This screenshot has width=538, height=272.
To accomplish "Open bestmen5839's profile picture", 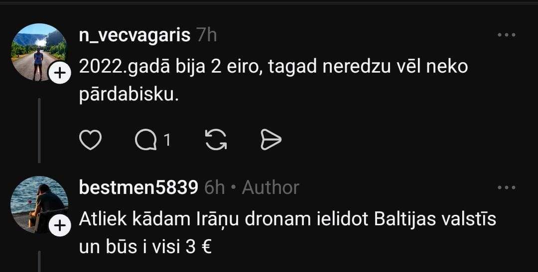I will pos(38,204).
